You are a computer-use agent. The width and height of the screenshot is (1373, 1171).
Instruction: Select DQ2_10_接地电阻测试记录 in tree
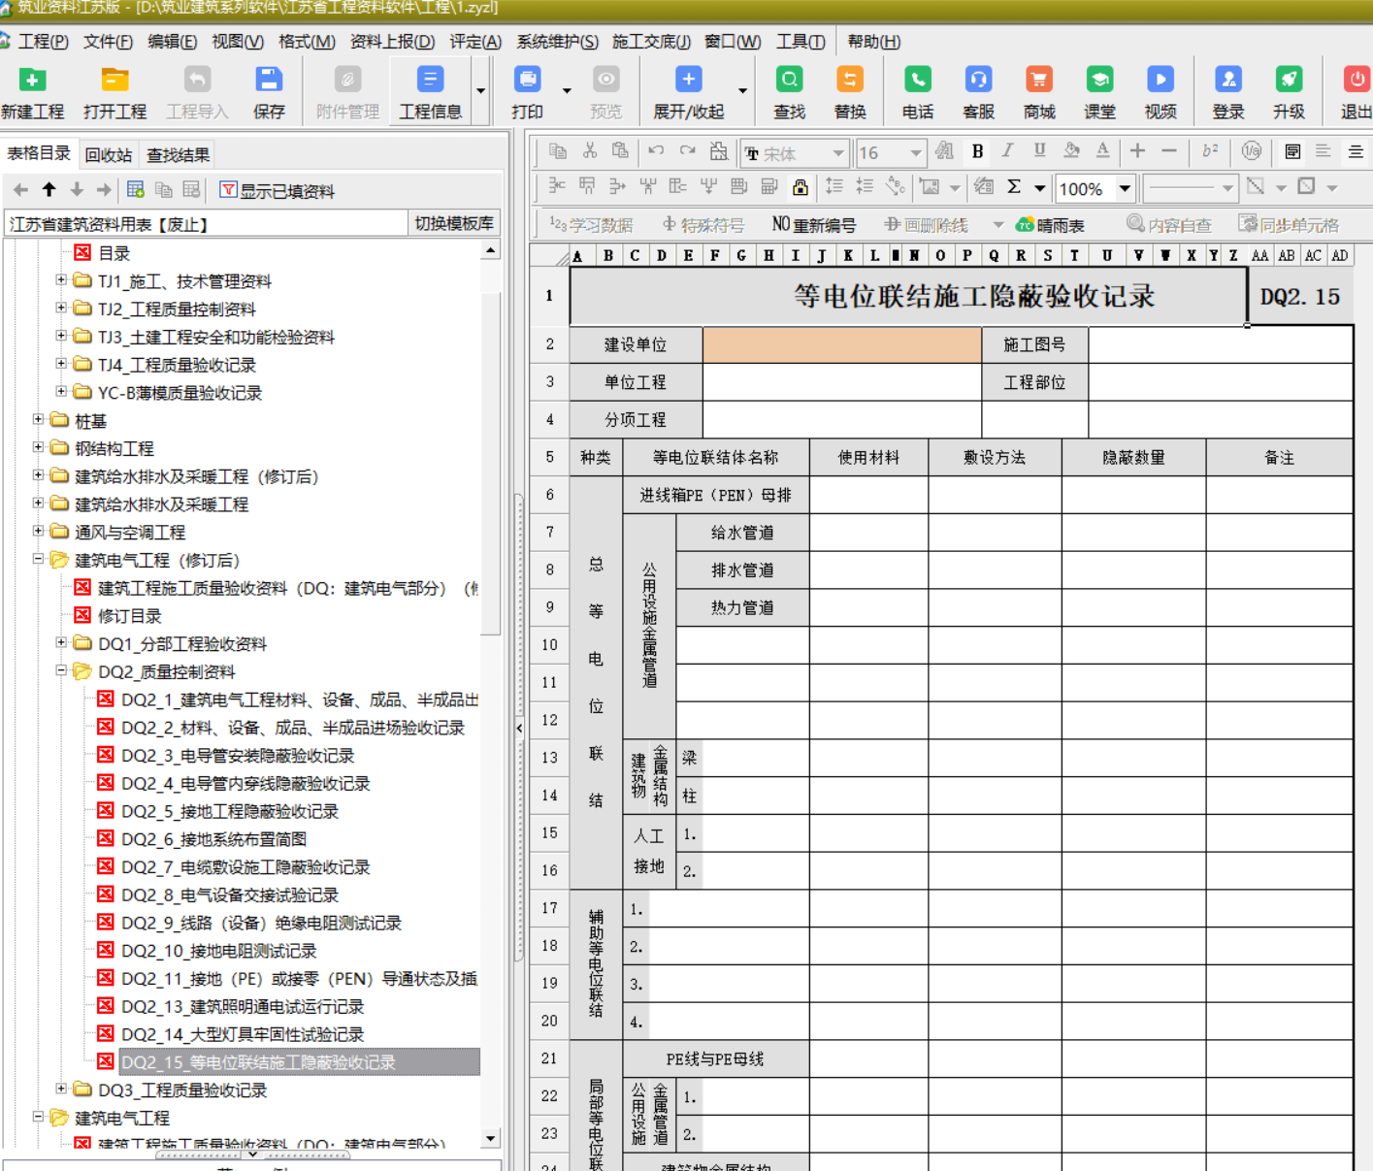pos(218,951)
